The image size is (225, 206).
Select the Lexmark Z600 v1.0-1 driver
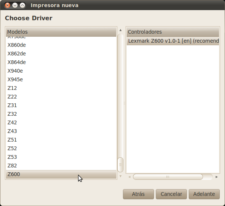click(x=173, y=41)
